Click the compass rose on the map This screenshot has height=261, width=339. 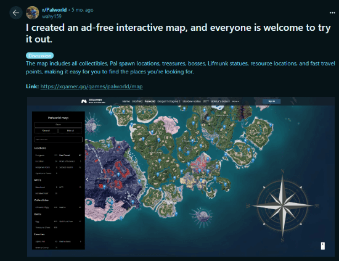pos(282,205)
